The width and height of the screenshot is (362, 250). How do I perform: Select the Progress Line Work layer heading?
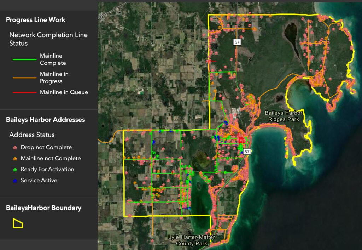tap(36, 20)
